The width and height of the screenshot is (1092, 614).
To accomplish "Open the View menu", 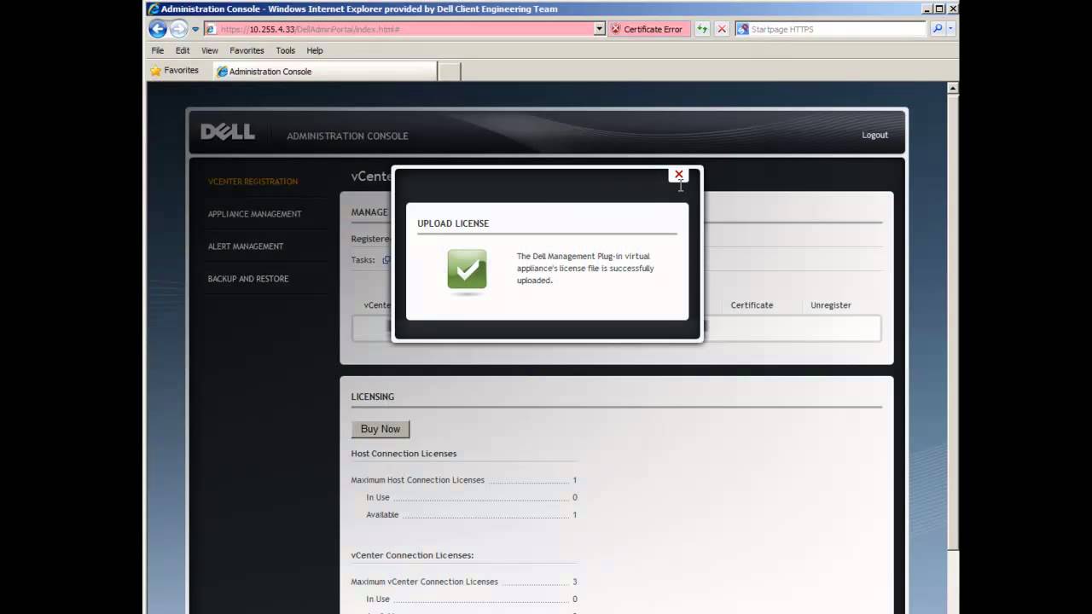I will (x=209, y=50).
